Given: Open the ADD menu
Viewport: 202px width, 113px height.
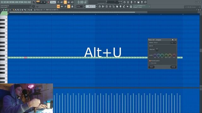Looking at the screenshot, I should coord(8,2).
